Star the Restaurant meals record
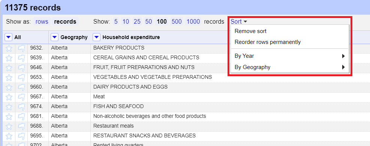 [9, 126]
